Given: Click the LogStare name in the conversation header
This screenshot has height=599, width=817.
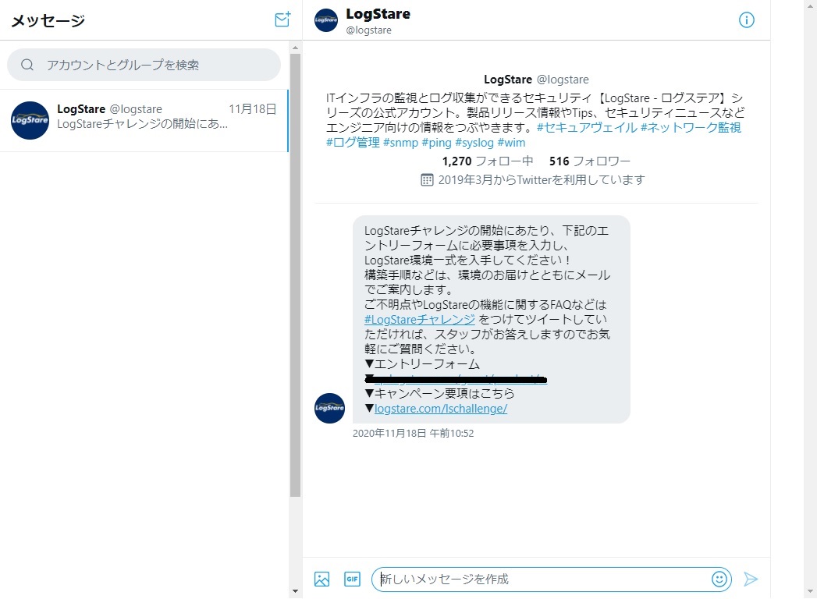Looking at the screenshot, I should tap(378, 14).
